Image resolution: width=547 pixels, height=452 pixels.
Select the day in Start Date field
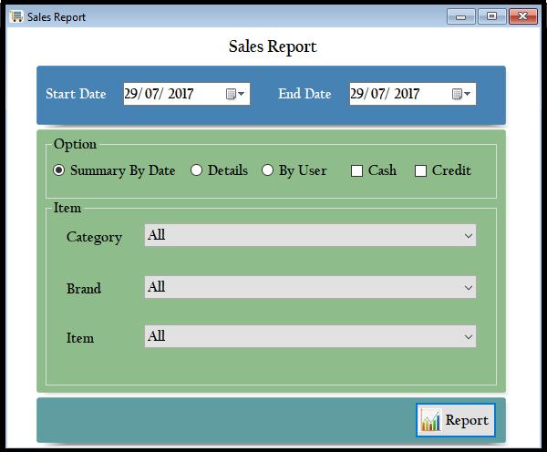133,94
